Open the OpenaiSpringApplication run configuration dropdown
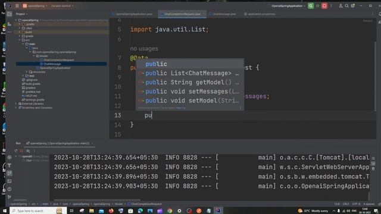 (288, 6)
